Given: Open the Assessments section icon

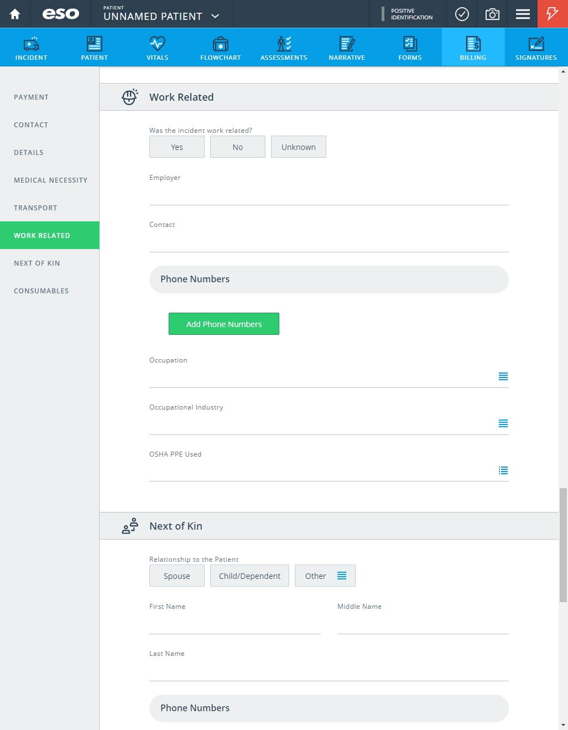Looking at the screenshot, I should 284,43.
